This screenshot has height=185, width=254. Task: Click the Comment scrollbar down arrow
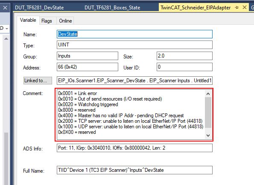pos(208,136)
